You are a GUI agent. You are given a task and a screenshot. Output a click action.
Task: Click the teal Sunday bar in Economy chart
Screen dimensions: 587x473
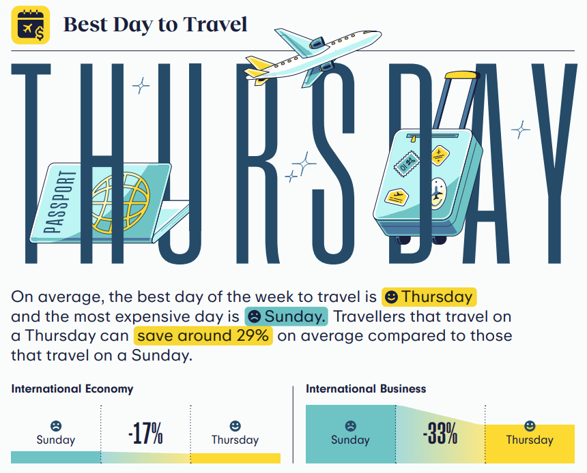tap(56, 457)
